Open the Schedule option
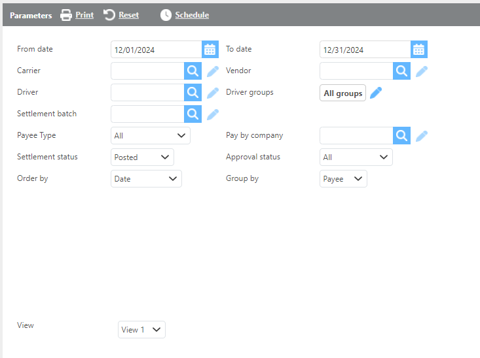The image size is (480, 358). click(x=191, y=15)
